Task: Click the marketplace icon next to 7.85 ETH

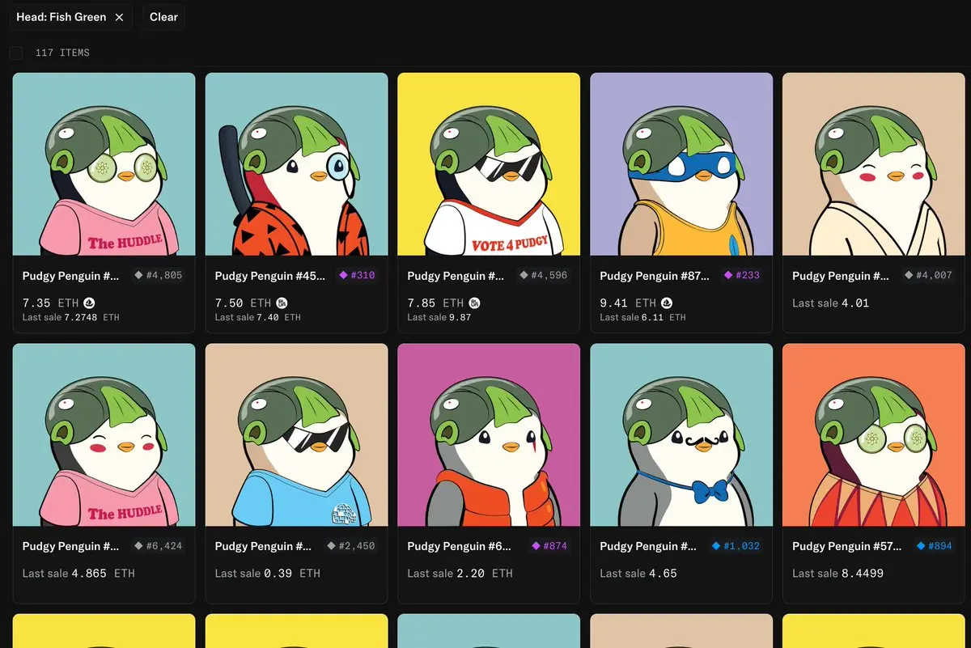Action: coord(475,303)
